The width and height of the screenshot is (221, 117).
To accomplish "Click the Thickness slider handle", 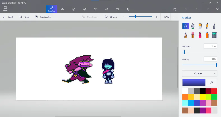I will point(184,52).
